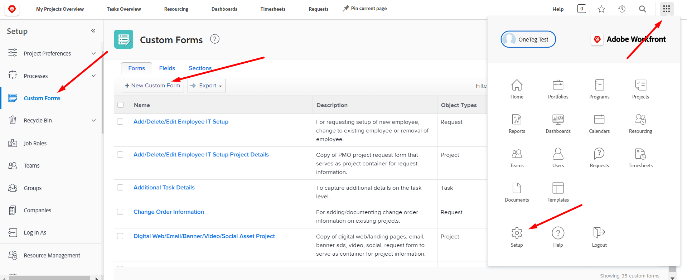The height and width of the screenshot is (280, 687).
Task: Open recent items clock icon
Action: click(622, 9)
